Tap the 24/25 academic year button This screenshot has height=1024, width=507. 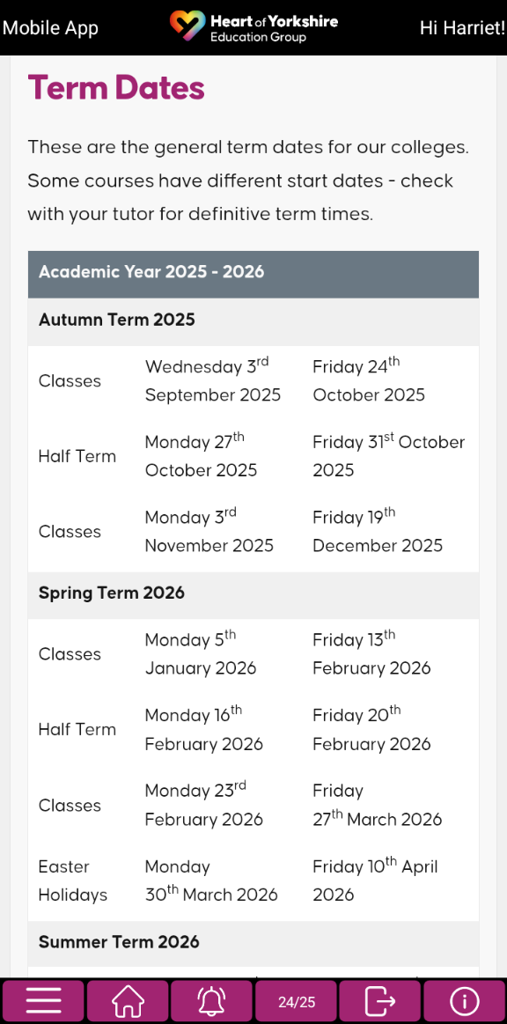click(297, 1001)
